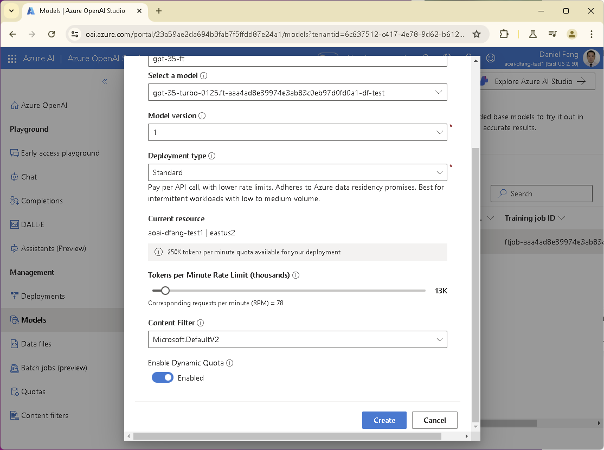Expand the Model version dropdown

click(x=297, y=132)
